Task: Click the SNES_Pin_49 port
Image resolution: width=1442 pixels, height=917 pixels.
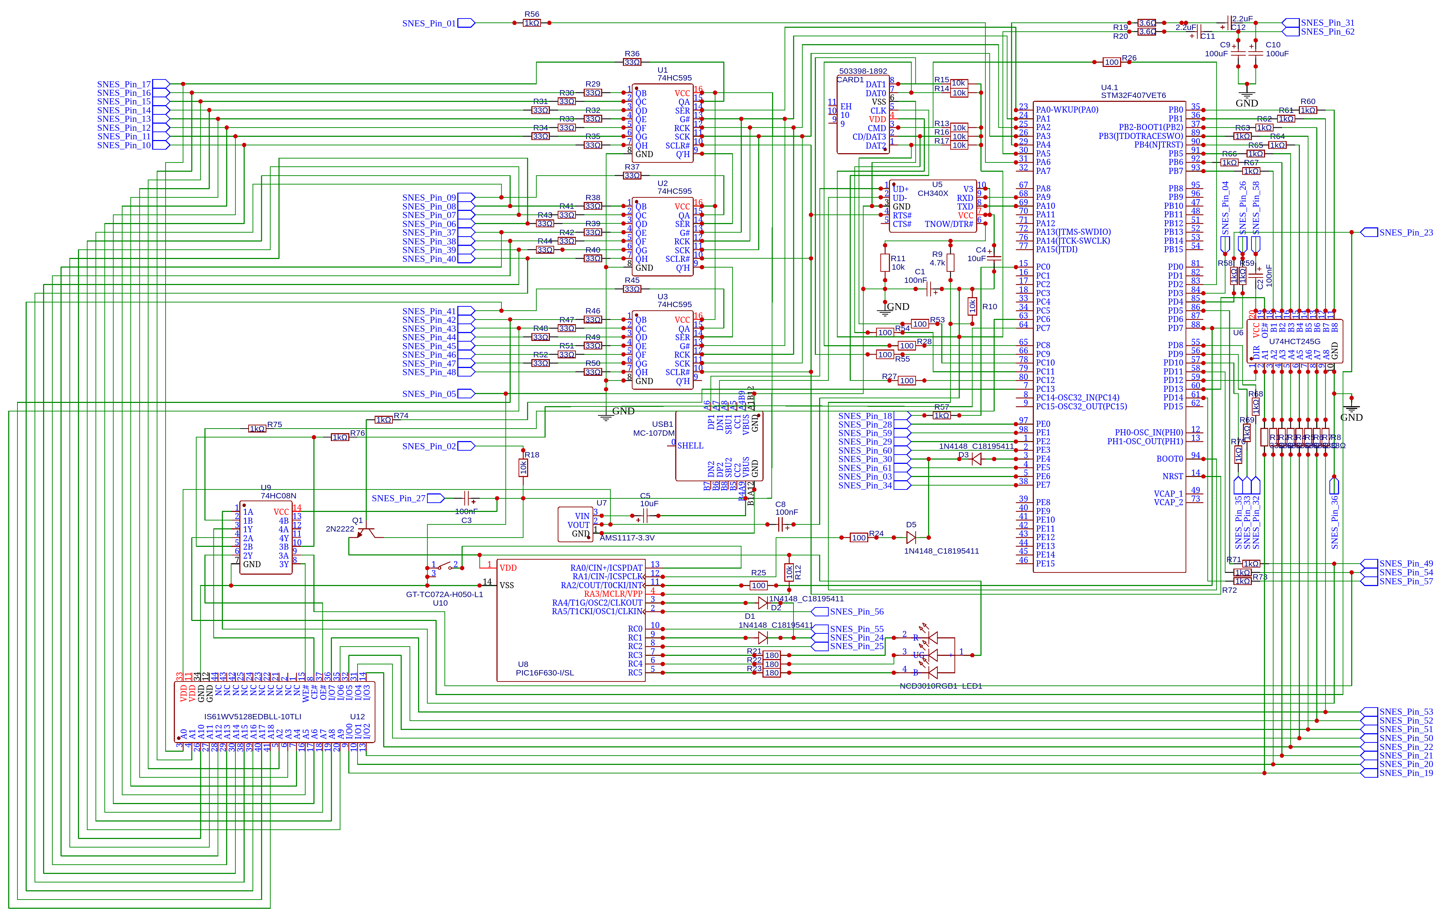Action: coord(1396,564)
